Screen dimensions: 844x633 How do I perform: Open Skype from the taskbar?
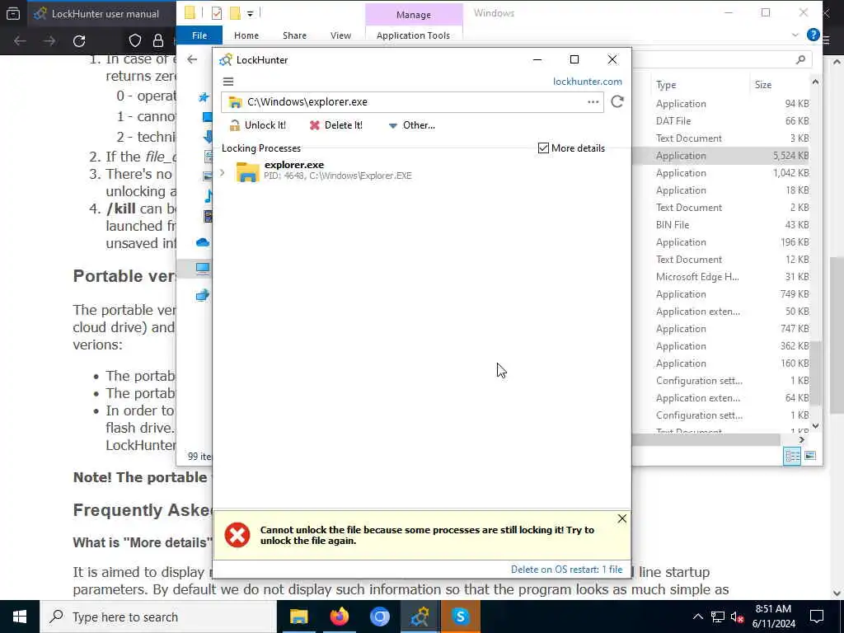tap(460, 617)
